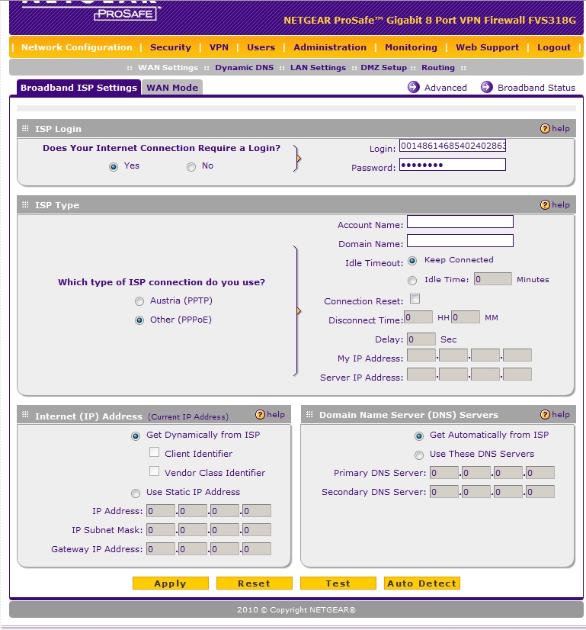586x630 pixels.
Task: Tick the Client Identifier checkbox
Action: (x=154, y=452)
